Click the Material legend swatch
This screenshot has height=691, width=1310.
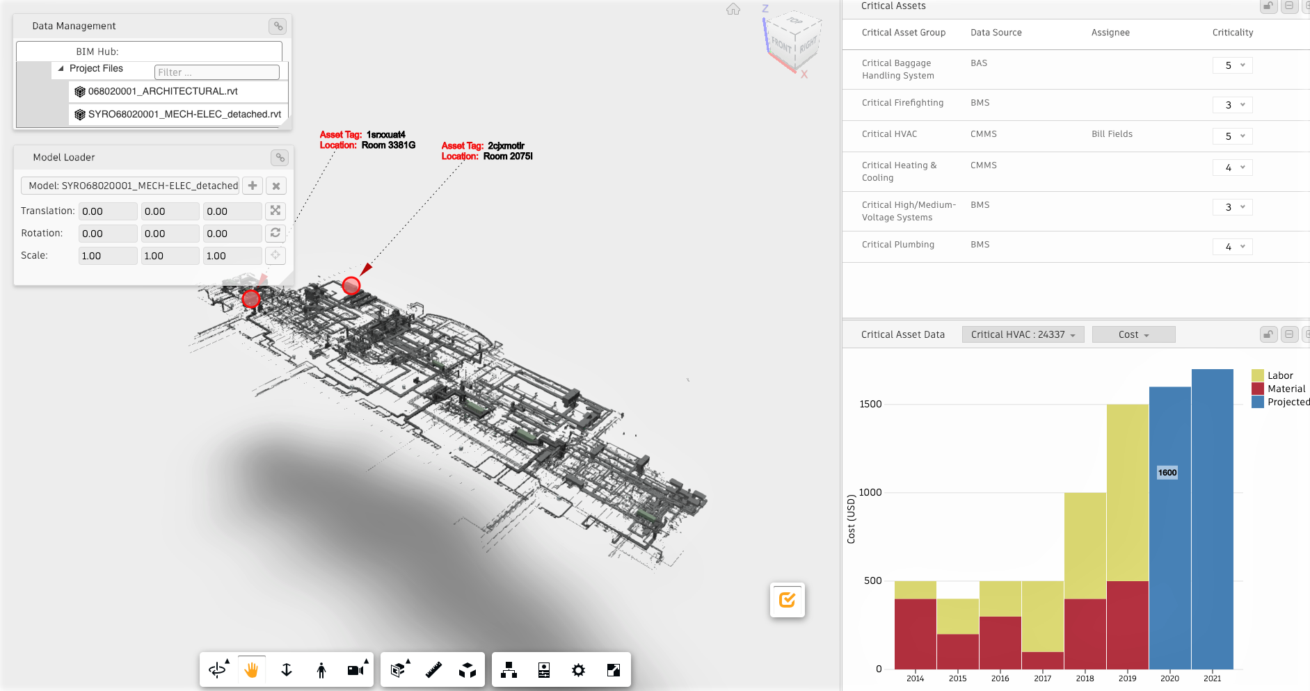click(1258, 389)
